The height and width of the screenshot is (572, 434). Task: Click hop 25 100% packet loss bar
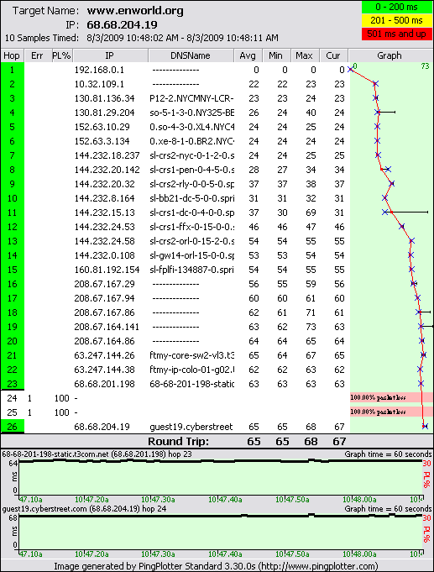click(x=391, y=412)
